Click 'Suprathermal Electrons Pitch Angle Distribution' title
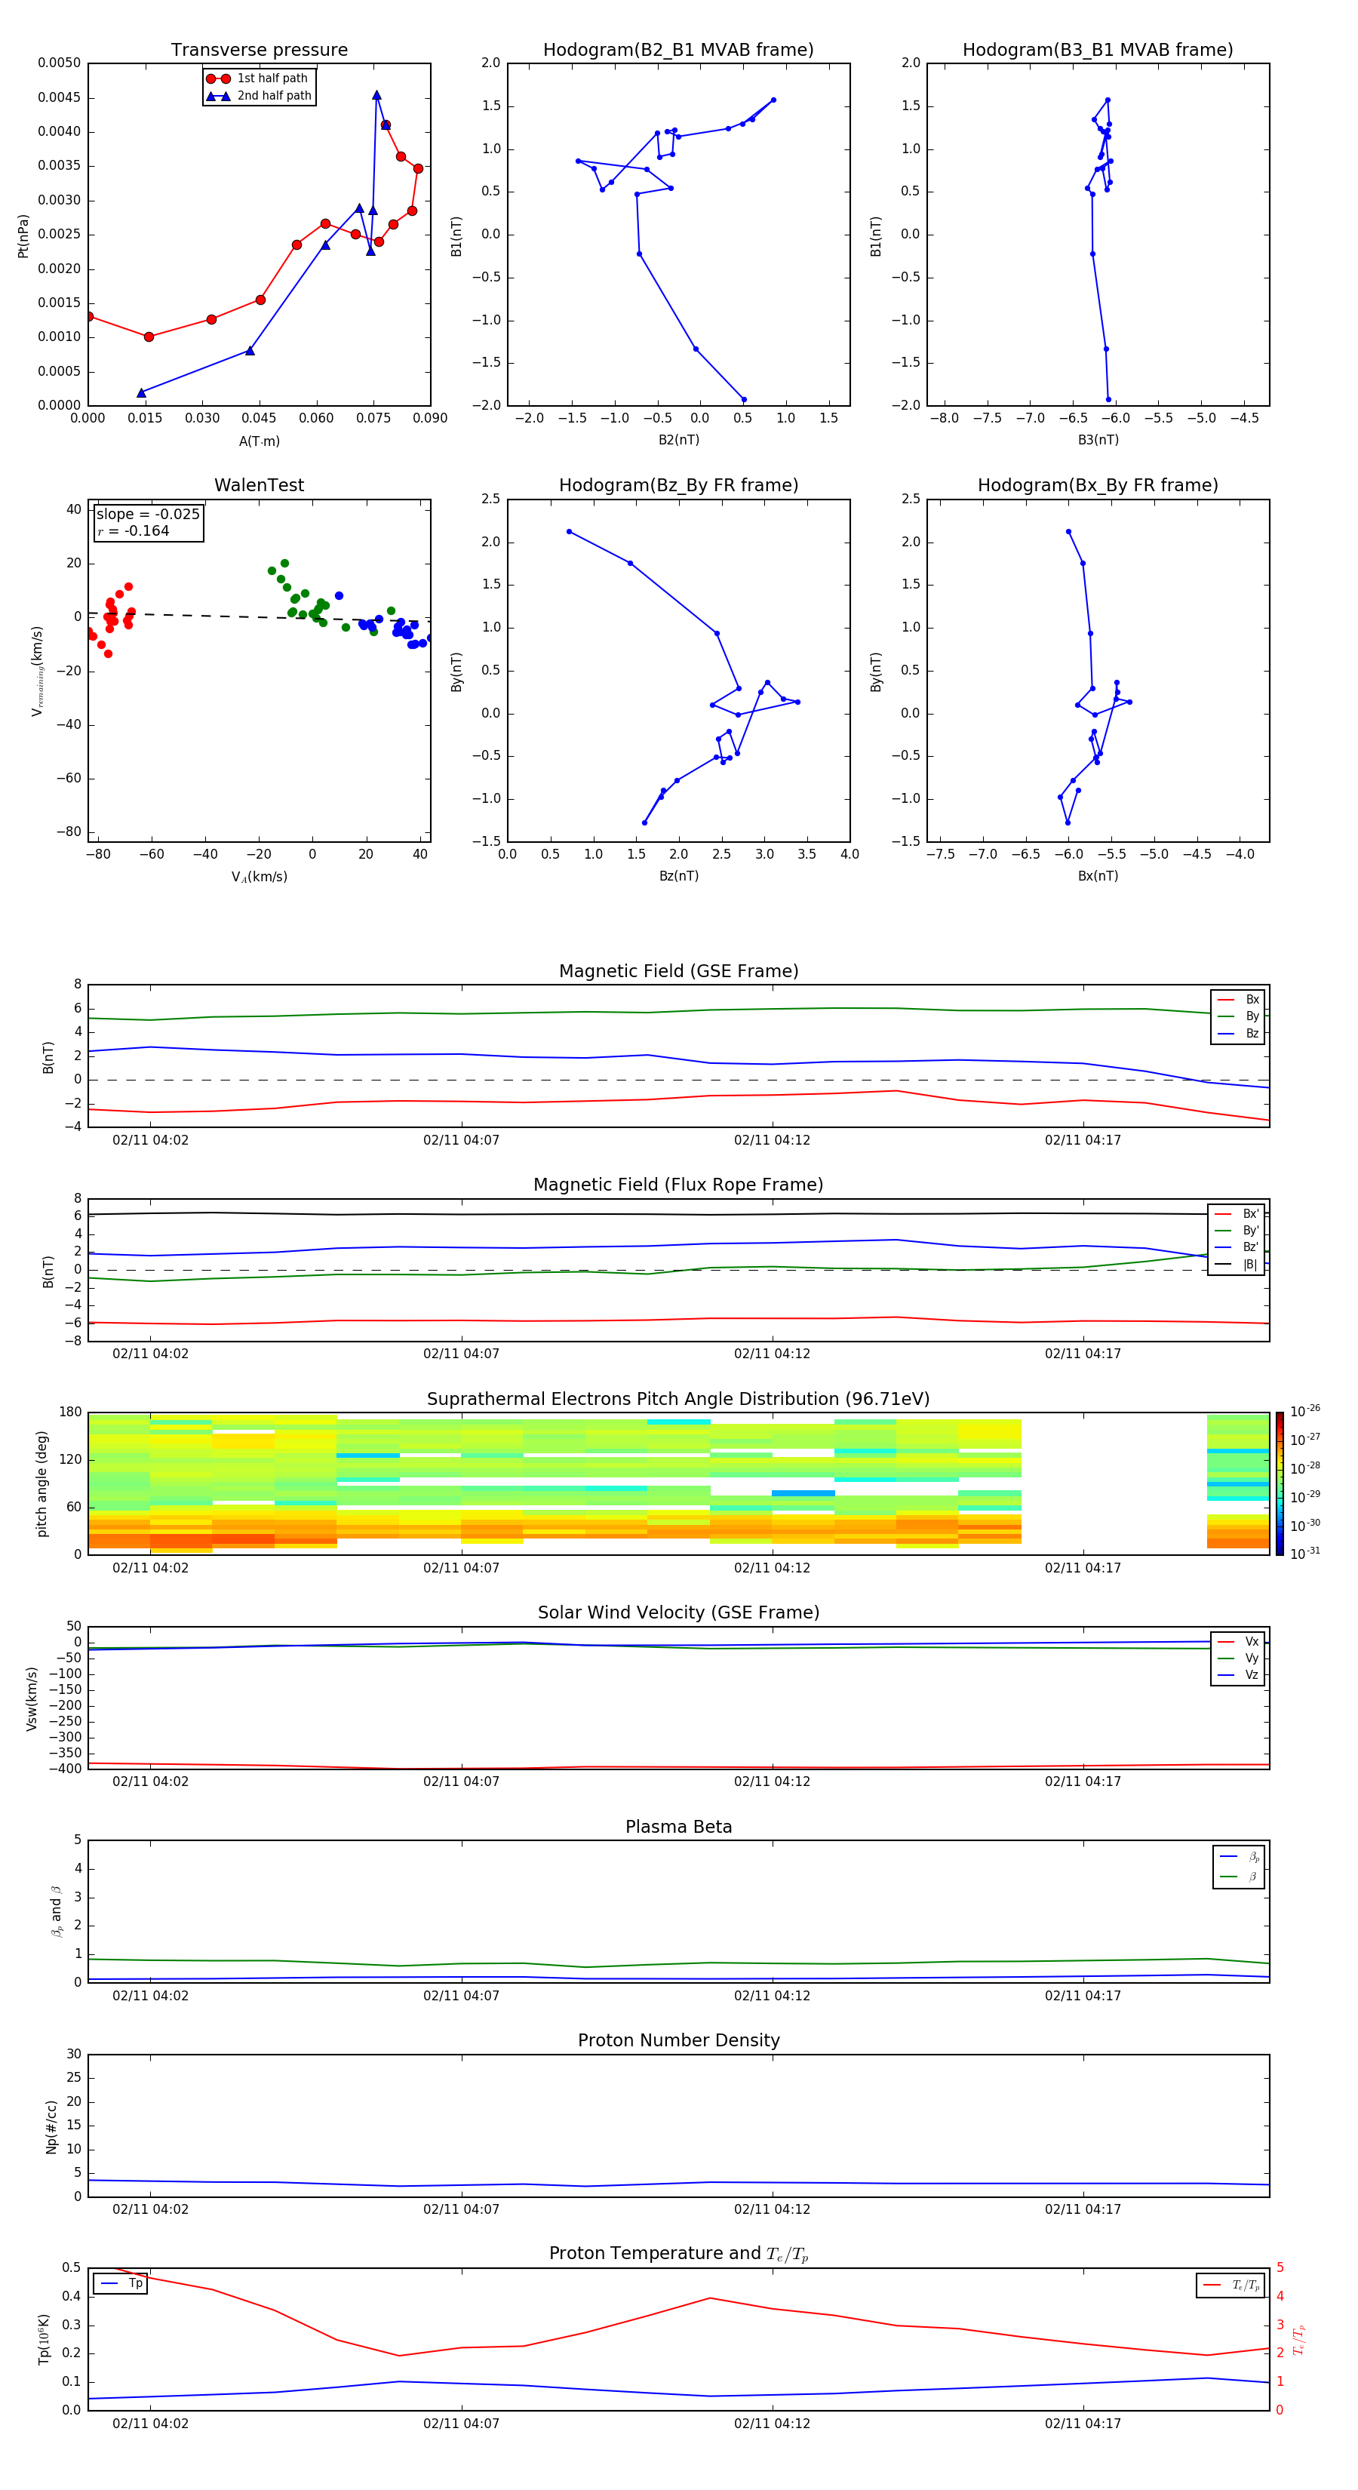1358x2490 pixels. tap(678, 1400)
